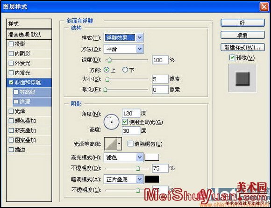Select the 下 direction radio button
The image size is (271, 208).
125,70
